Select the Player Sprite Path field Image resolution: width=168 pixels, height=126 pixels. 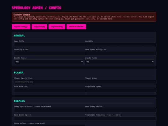pyautogui.click(x=49, y=82)
